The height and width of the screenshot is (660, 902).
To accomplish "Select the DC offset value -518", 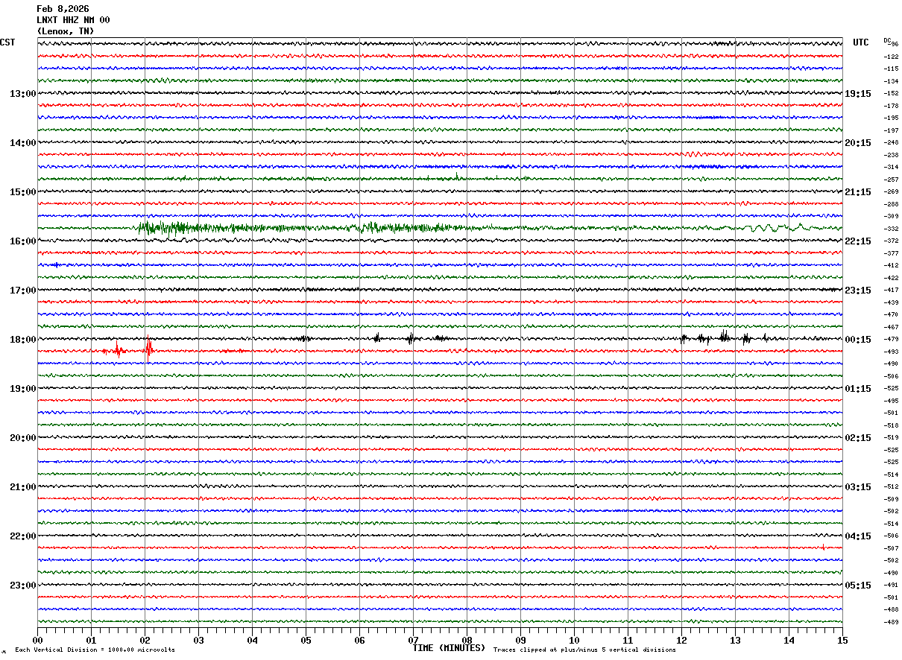I will point(891,425).
